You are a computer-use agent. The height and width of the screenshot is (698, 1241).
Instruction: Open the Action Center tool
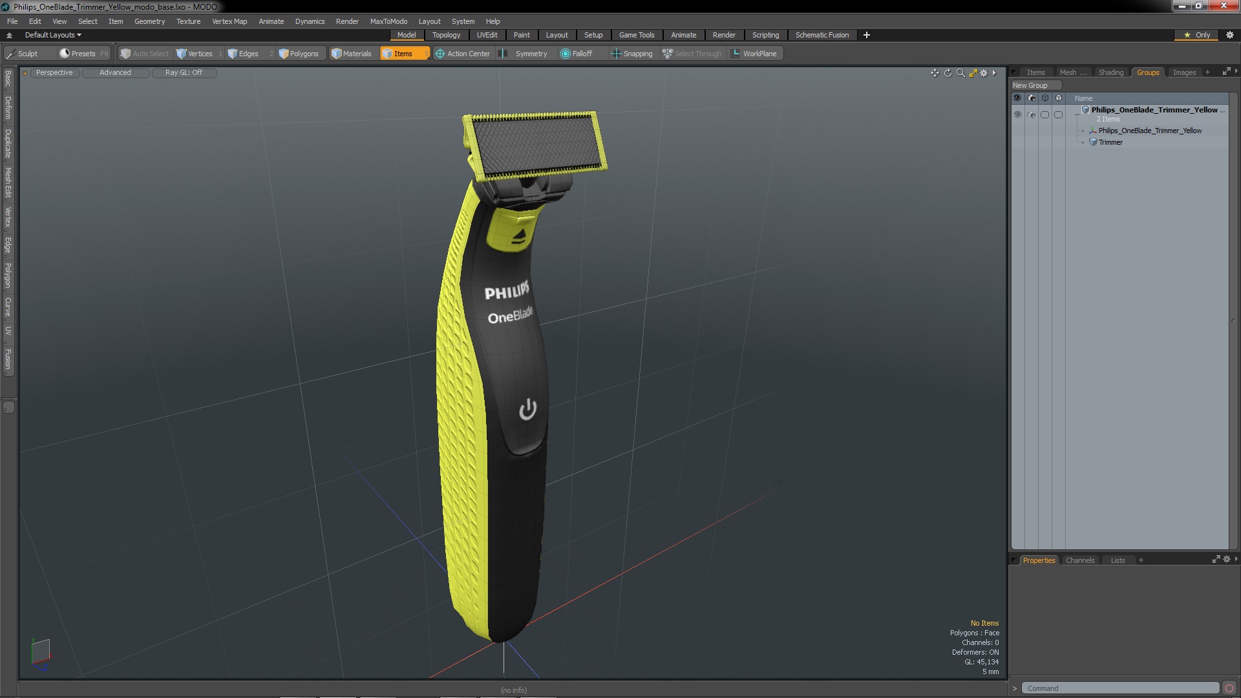463,54
